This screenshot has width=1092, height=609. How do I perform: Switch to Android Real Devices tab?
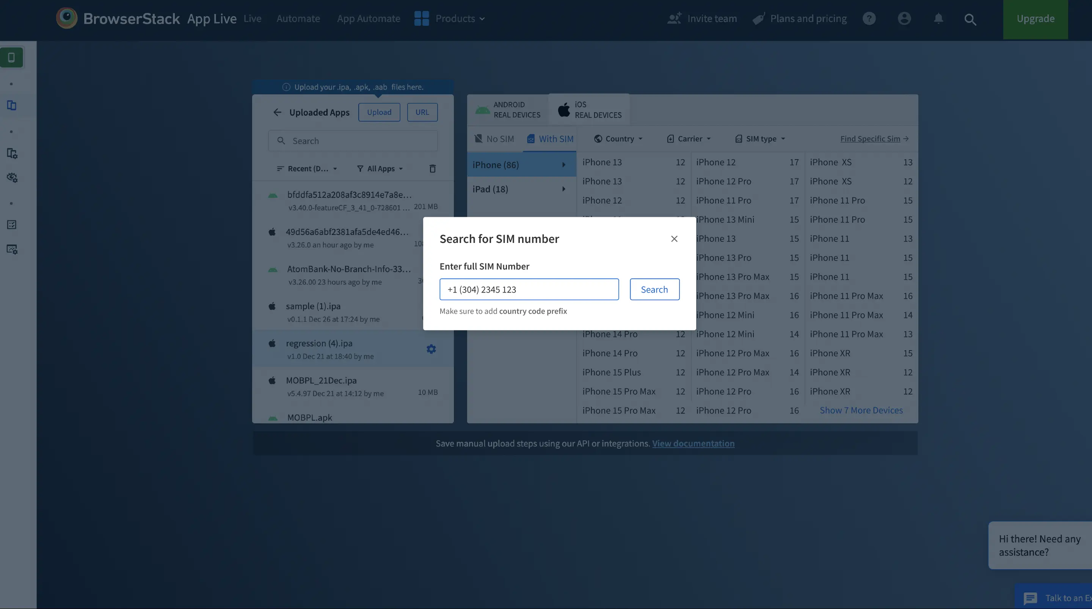(508, 110)
